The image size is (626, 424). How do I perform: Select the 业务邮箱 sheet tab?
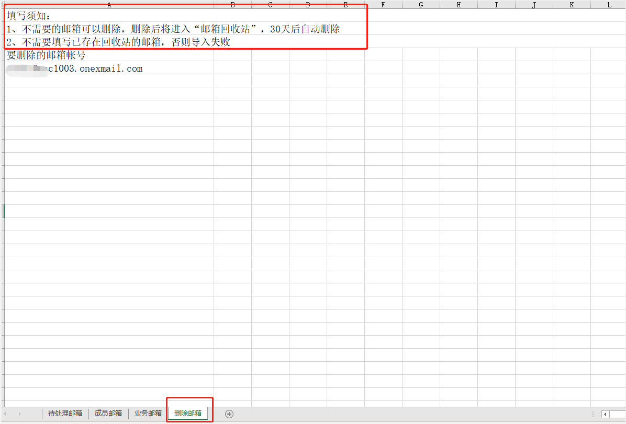click(x=148, y=413)
